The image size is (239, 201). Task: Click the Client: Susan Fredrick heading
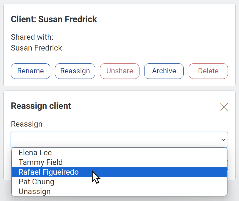pos(54,19)
